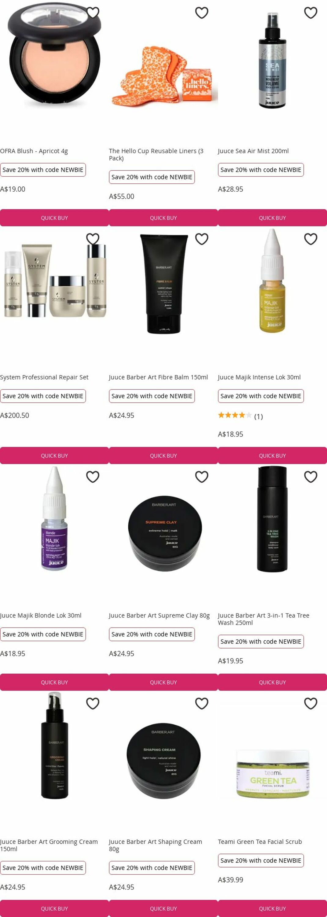Viewport: 327px width, 917px height.
Task: Save System Professional Repair Set to wishlist
Action: [93, 239]
